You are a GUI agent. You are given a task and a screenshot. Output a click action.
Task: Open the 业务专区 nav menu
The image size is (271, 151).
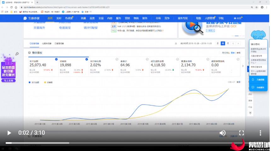coord(183,18)
